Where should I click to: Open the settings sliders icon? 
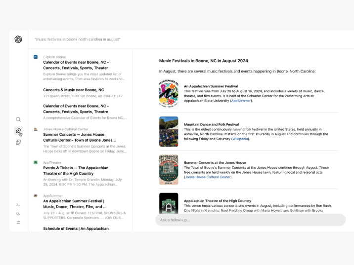pyautogui.click(x=18, y=223)
